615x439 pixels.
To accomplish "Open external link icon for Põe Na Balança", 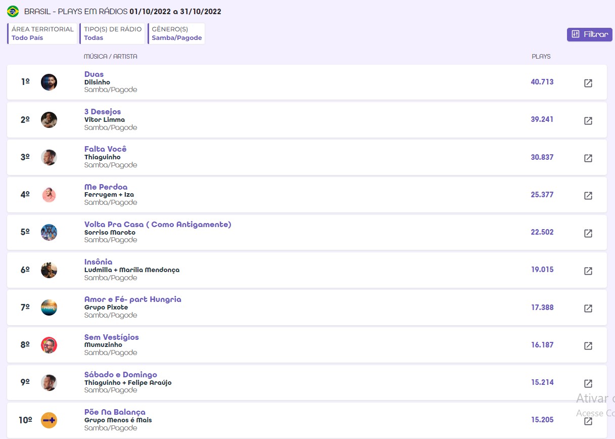I will click(x=588, y=421).
